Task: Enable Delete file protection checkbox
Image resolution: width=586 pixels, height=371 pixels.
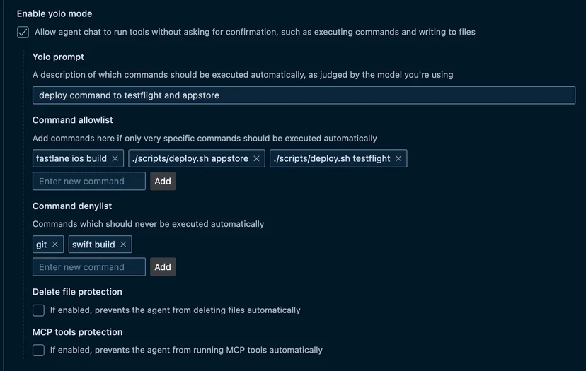Action: [38, 310]
